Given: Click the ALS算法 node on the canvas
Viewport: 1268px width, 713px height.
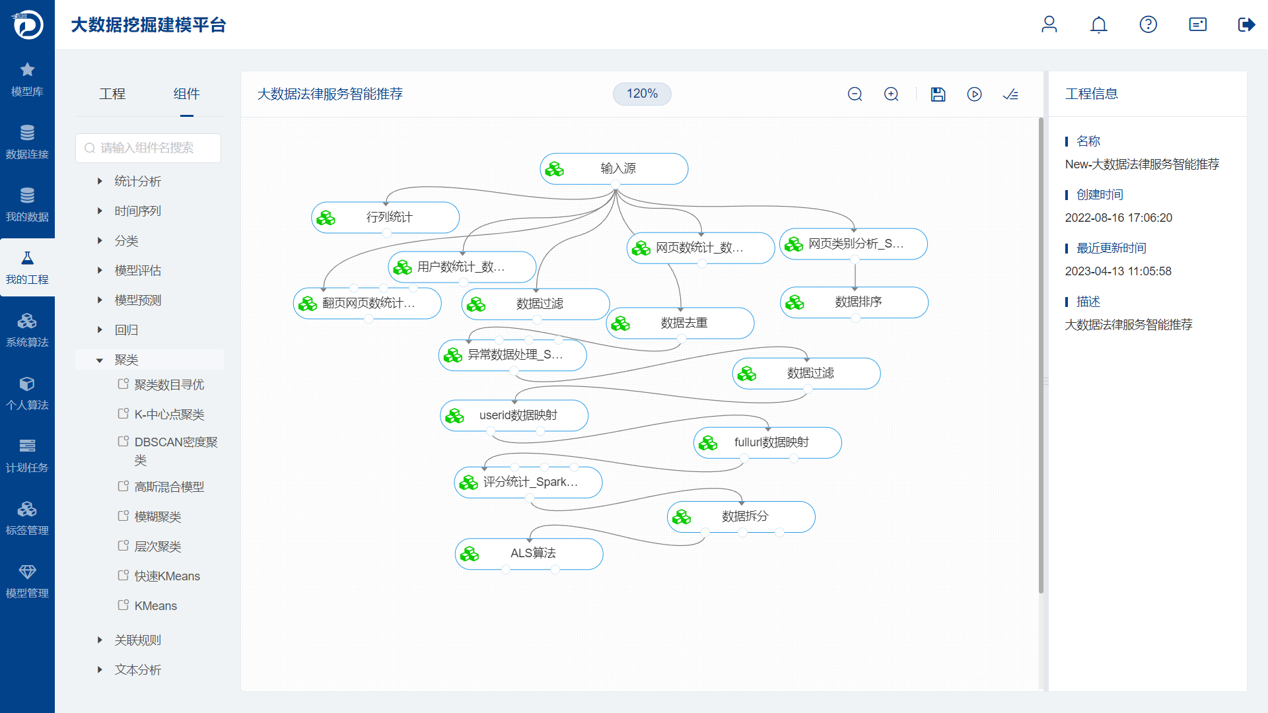Looking at the screenshot, I should [532, 553].
